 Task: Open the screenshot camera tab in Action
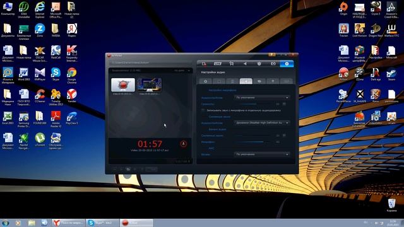pyautogui.click(x=273, y=64)
